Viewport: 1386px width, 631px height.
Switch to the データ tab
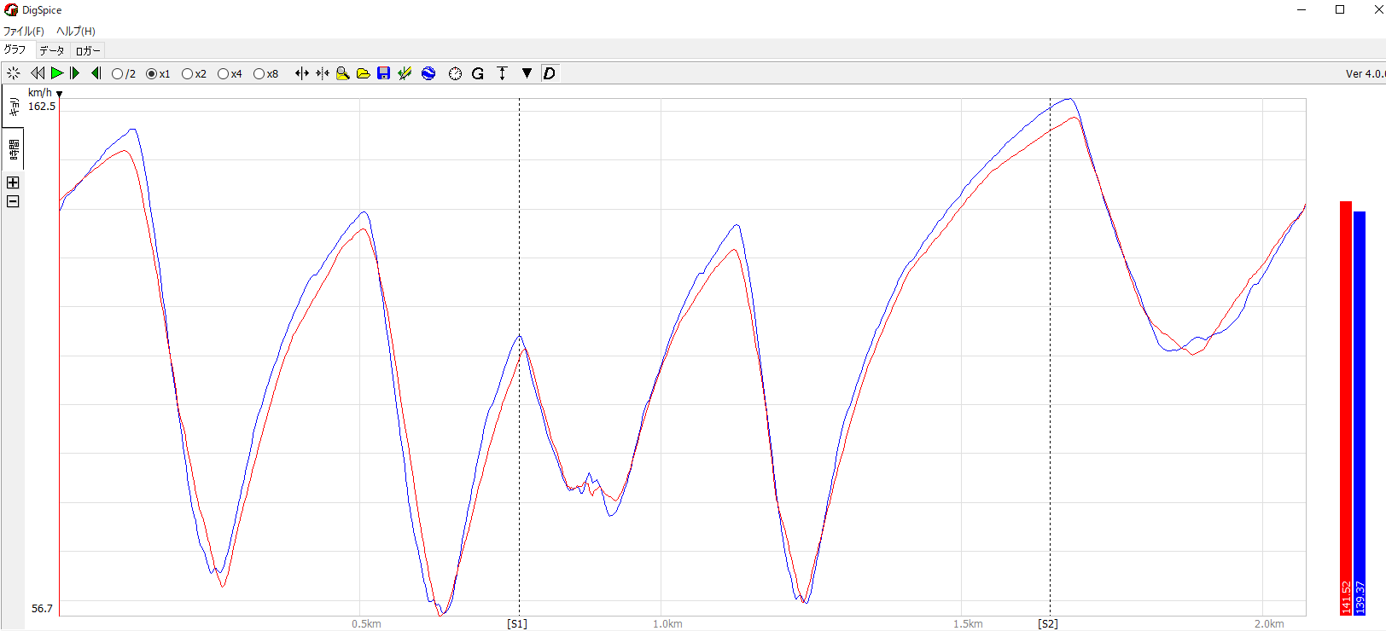[x=52, y=50]
